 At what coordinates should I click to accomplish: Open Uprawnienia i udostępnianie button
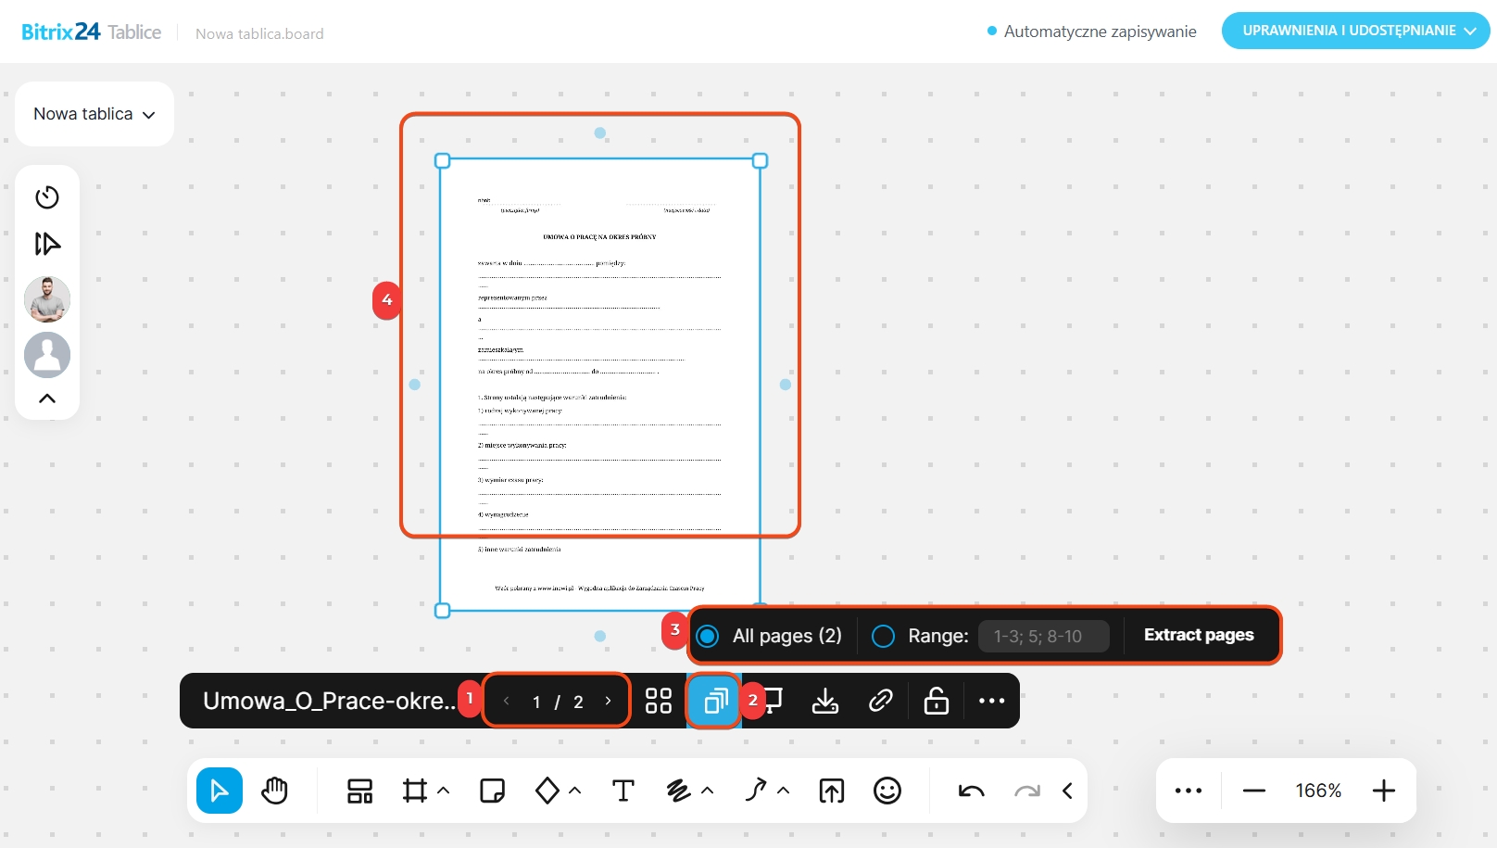pyautogui.click(x=1355, y=31)
